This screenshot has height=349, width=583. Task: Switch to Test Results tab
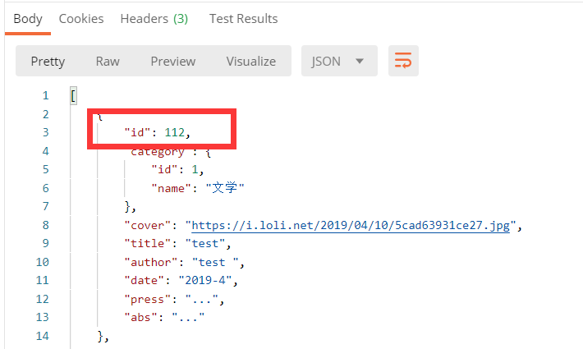click(x=243, y=18)
